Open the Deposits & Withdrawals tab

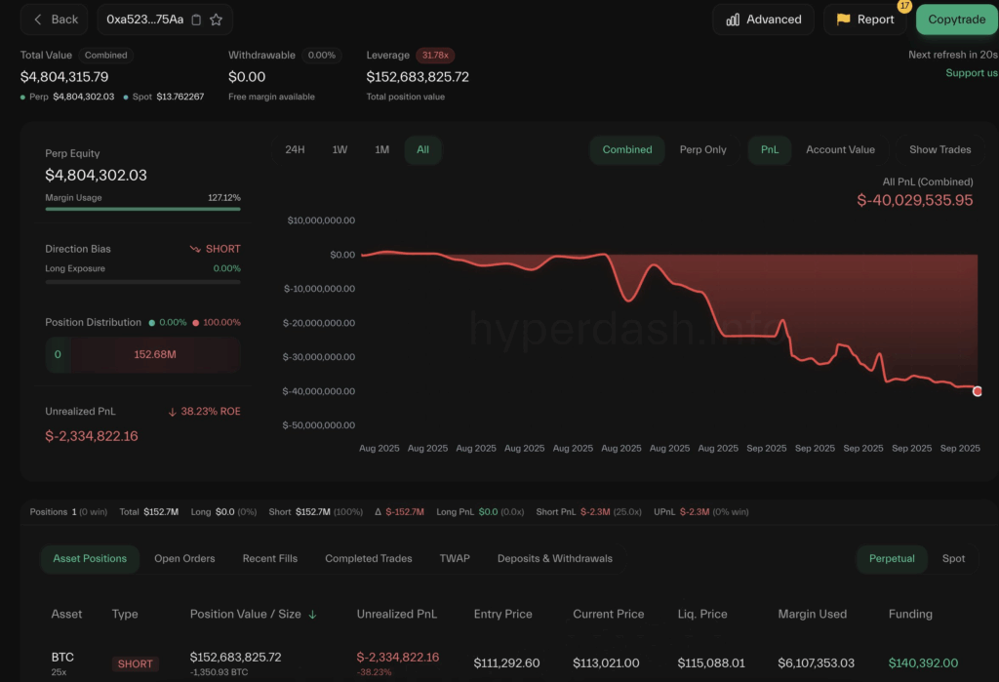click(554, 559)
